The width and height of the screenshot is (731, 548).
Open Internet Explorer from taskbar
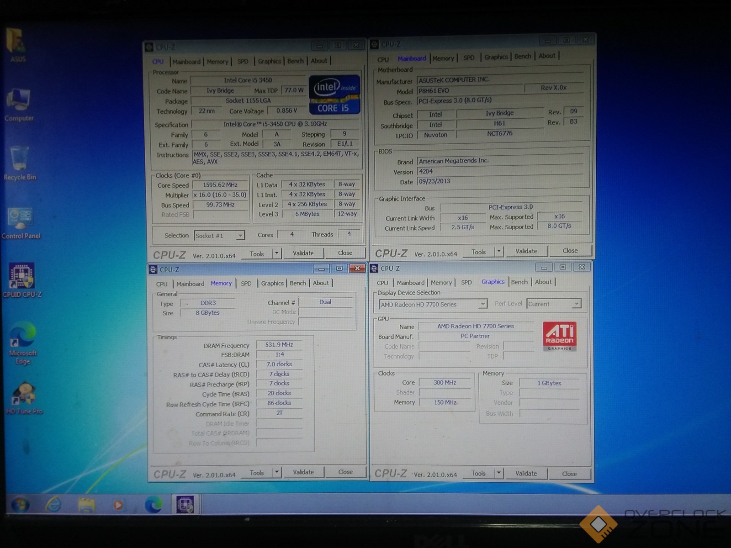click(x=53, y=504)
